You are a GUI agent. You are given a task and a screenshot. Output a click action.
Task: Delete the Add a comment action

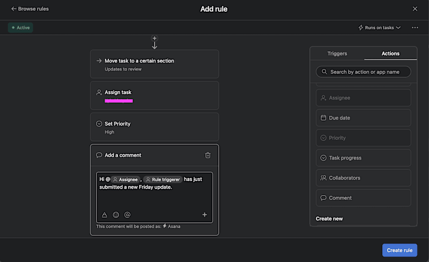tap(208, 155)
